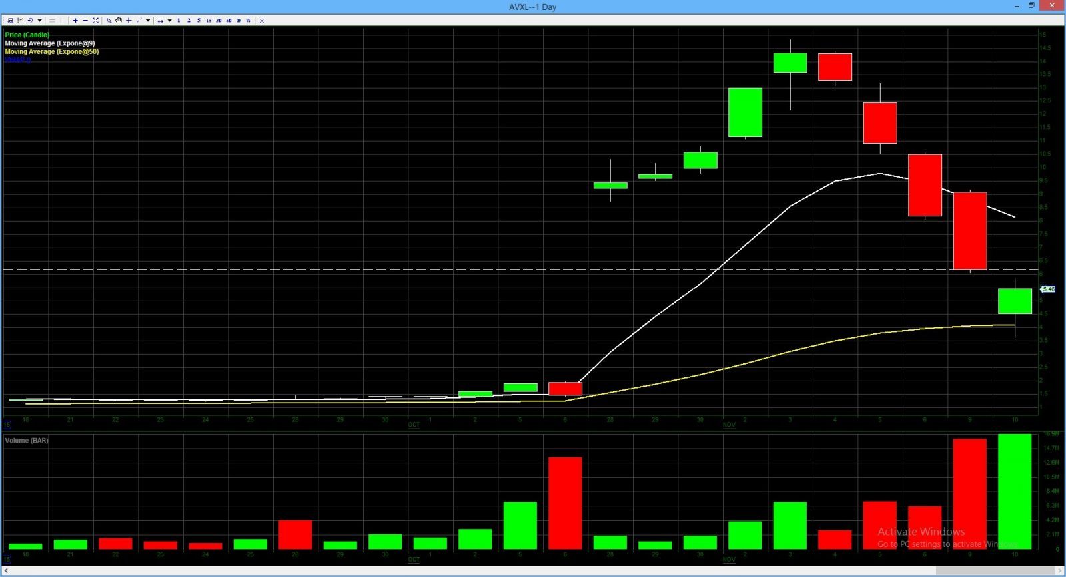Switch to the 15 minute timeframe
Screen dimensions: 1066x577
(209, 21)
